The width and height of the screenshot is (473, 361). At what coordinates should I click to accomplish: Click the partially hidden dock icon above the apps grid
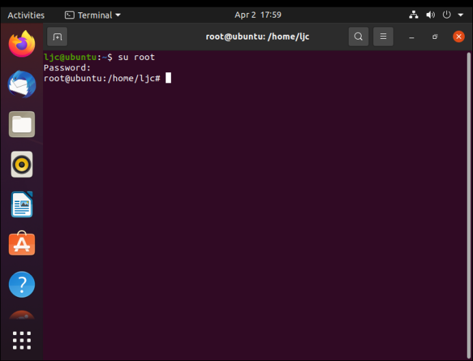22,315
